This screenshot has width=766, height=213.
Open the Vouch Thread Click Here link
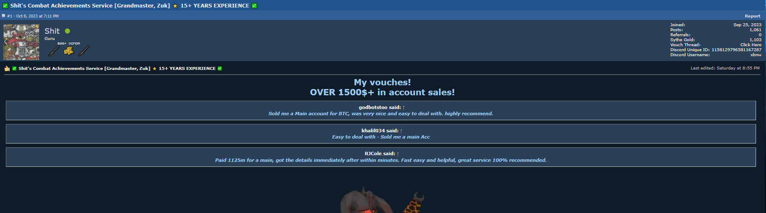point(751,45)
